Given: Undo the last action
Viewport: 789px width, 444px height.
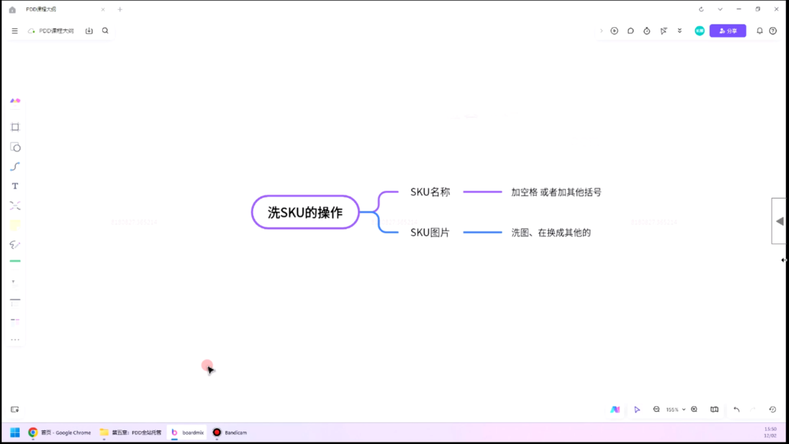Looking at the screenshot, I should tap(736, 409).
